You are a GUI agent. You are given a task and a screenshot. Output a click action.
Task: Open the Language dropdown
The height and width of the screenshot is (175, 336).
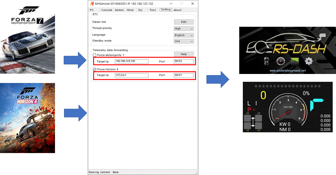(x=184, y=35)
